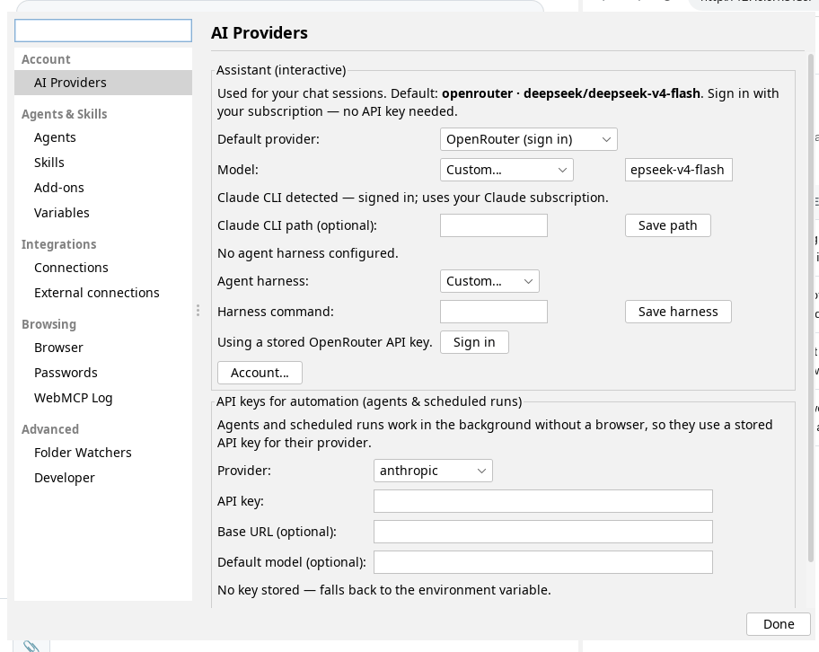819x652 pixels.
Task: Open Variables settings
Action: pos(103,213)
